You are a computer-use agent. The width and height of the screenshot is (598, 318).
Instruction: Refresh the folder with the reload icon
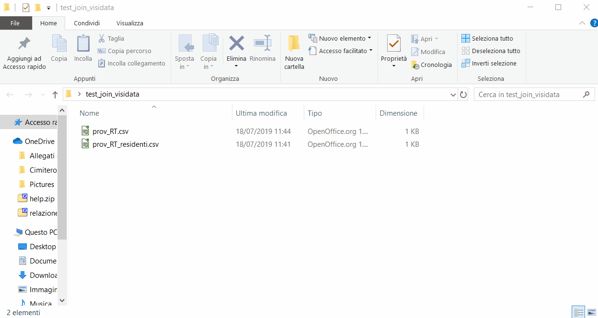tap(463, 95)
